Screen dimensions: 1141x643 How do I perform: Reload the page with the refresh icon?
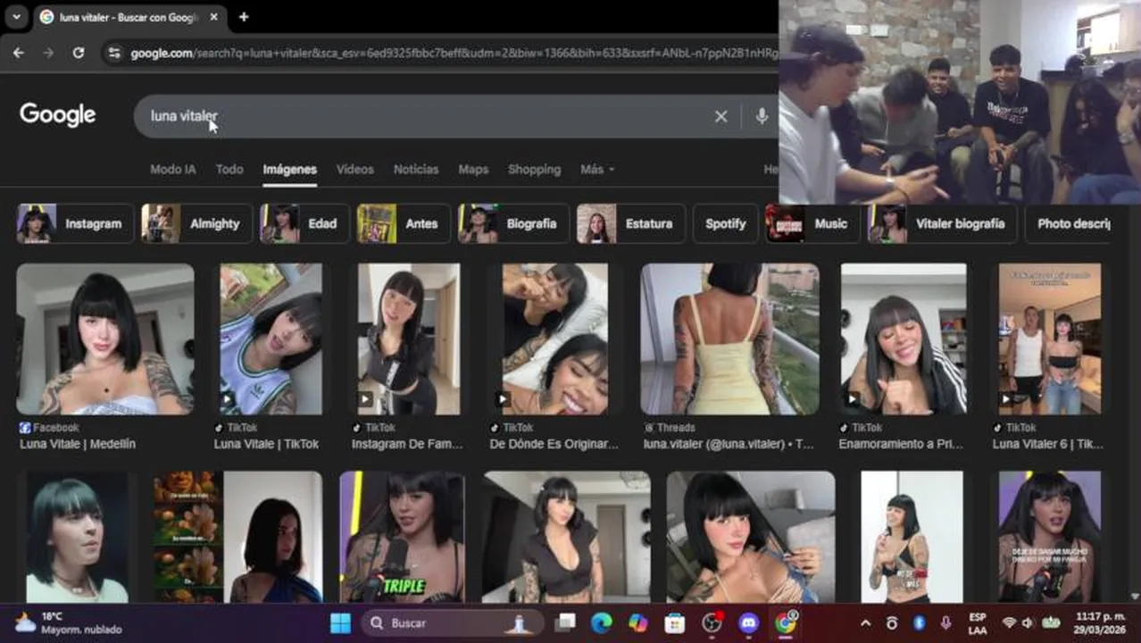[79, 54]
